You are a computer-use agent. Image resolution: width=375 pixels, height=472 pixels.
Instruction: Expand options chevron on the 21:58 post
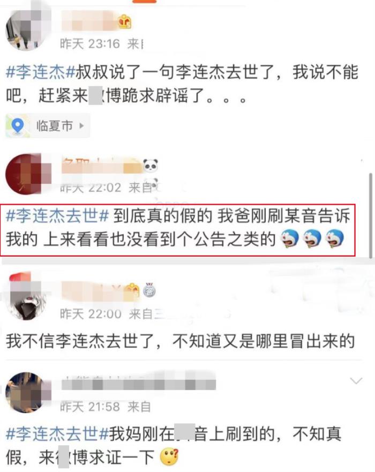coord(356,381)
